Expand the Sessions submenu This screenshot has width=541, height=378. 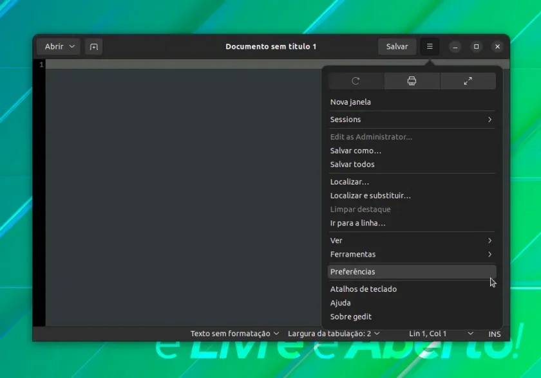click(412, 120)
